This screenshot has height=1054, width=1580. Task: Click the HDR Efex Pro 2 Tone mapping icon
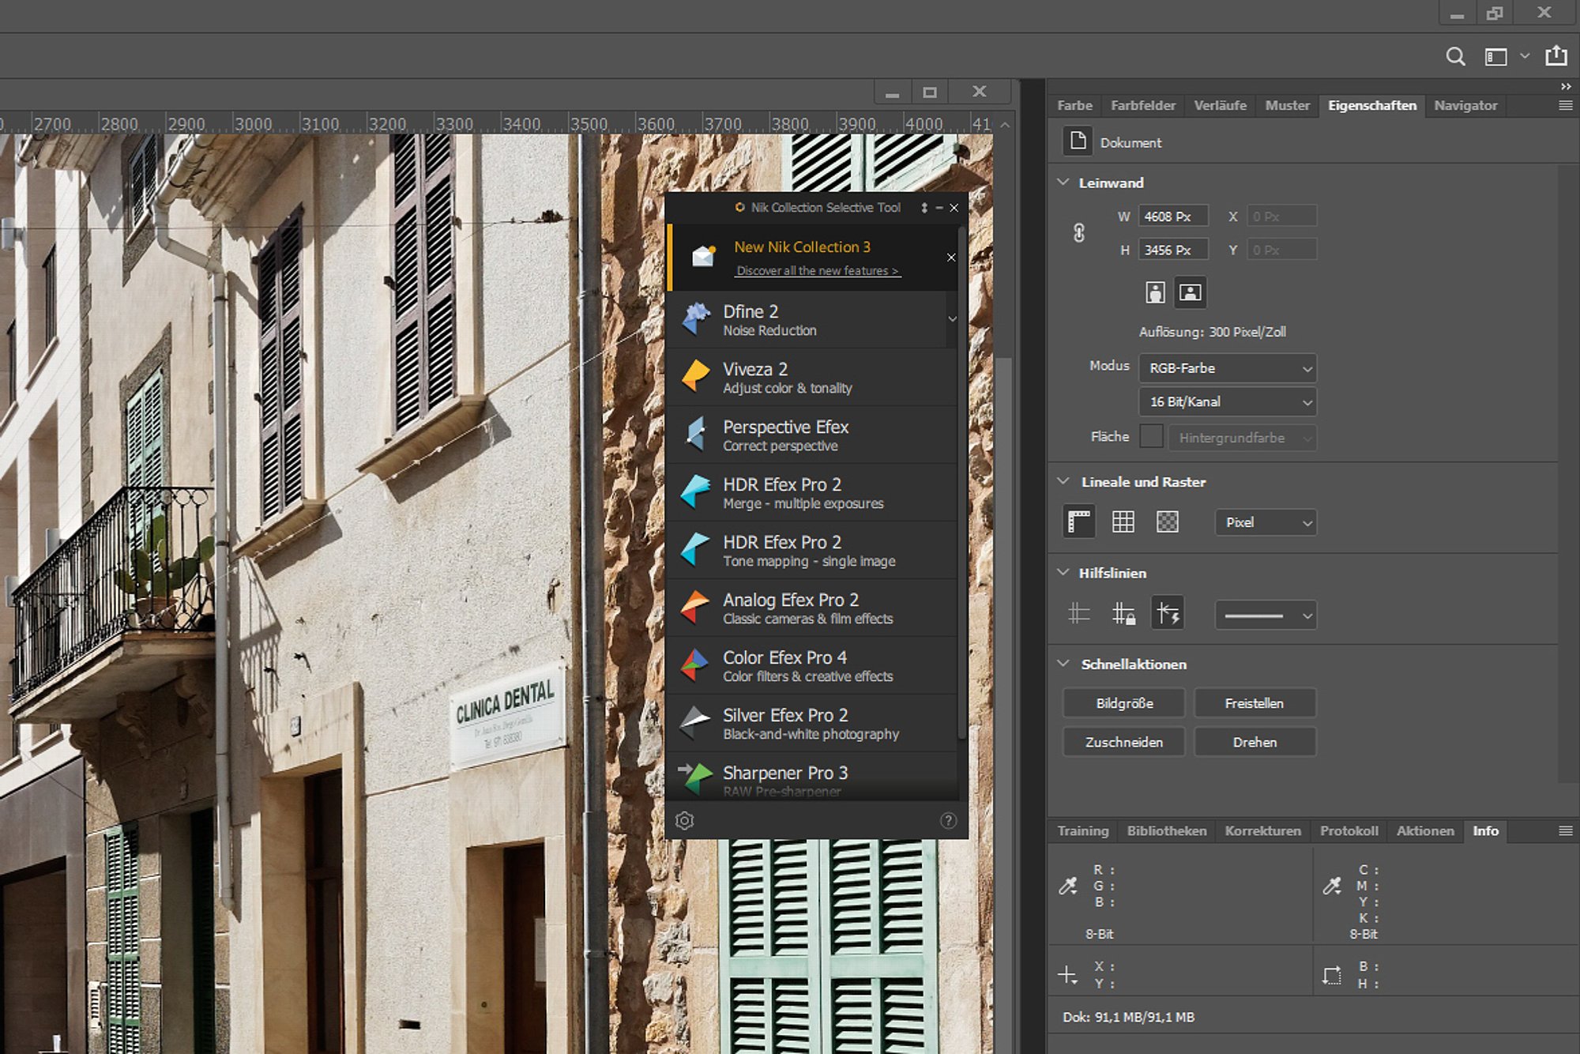[x=695, y=549]
